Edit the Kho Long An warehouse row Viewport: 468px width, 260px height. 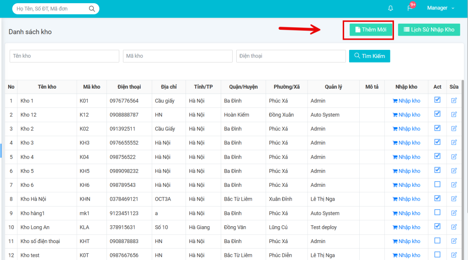(454, 227)
